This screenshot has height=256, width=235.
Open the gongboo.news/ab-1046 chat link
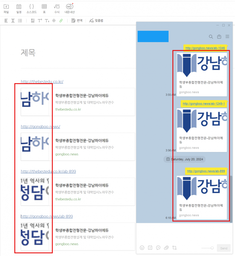(205, 48)
